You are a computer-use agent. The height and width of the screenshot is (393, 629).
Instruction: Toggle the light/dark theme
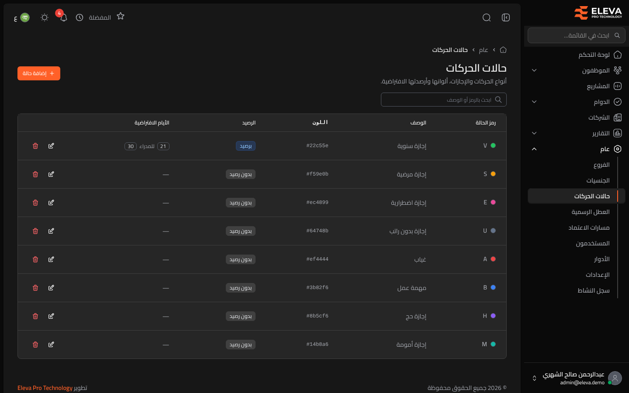tap(45, 17)
